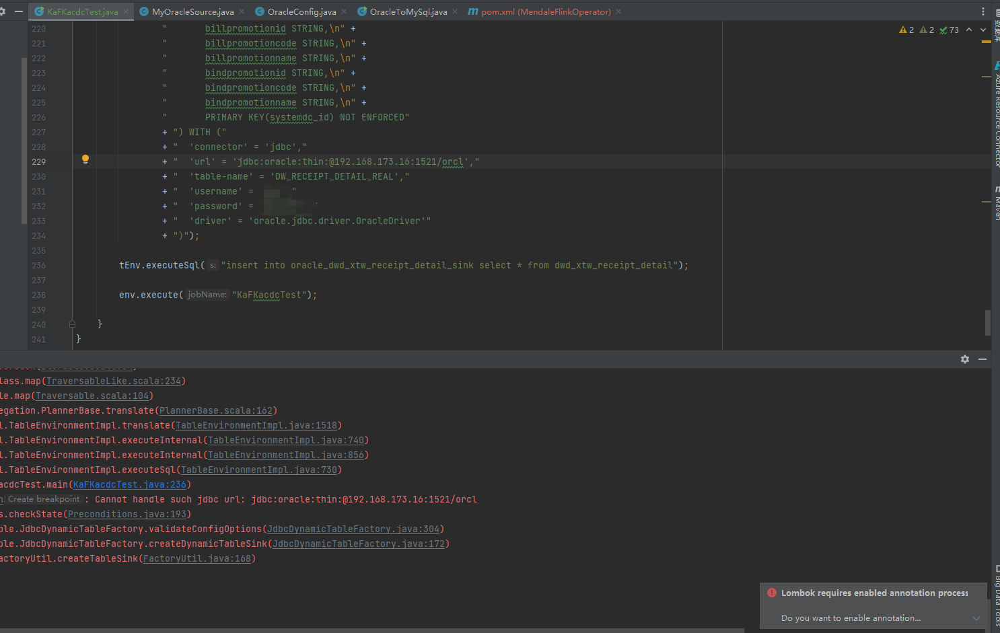Click yellow warning stripe on error gutter
Image resolution: width=1000 pixels, height=633 pixels.
point(986,42)
